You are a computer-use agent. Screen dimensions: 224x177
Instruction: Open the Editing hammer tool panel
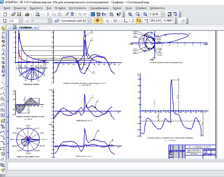click(x=3, y=46)
